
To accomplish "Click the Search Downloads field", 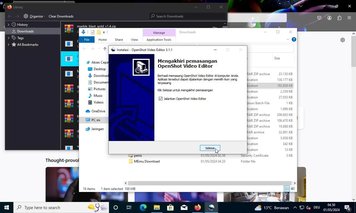I will point(187,16).
